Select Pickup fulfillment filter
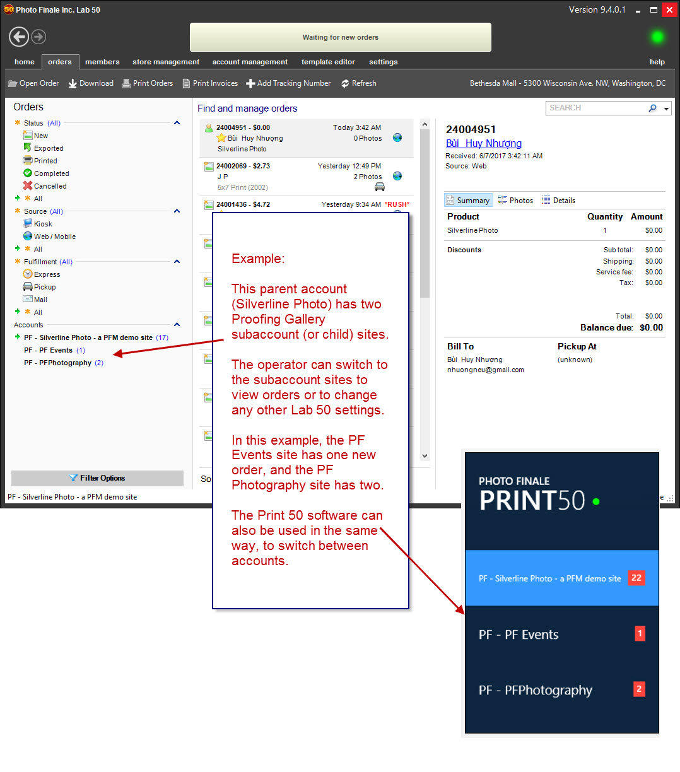Viewport: 680px width, 772px height. tap(39, 287)
